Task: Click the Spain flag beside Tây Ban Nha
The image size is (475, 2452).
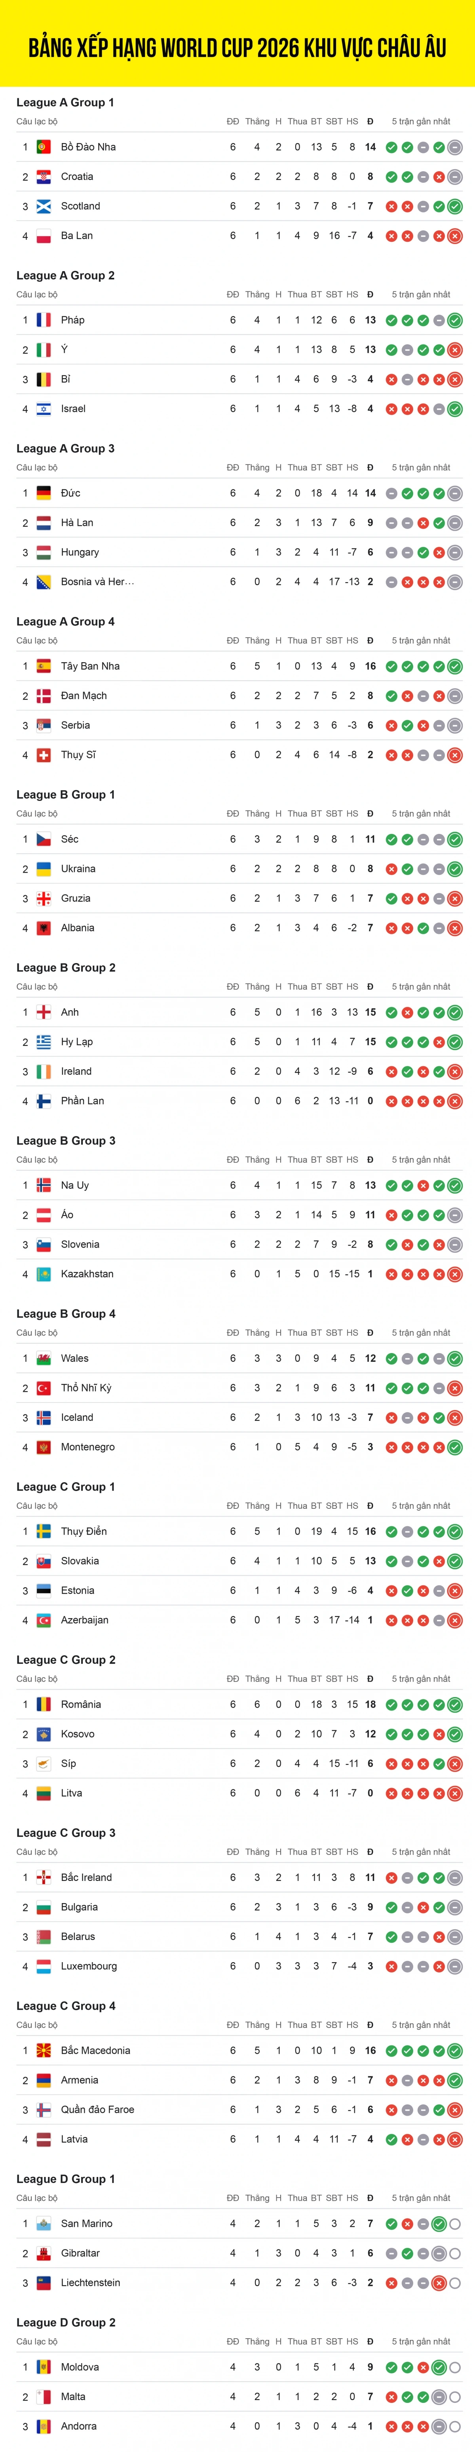Action: [x=44, y=666]
